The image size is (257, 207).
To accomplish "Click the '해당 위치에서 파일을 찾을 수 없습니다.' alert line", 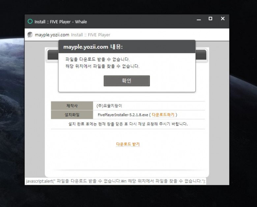I will point(102,66).
